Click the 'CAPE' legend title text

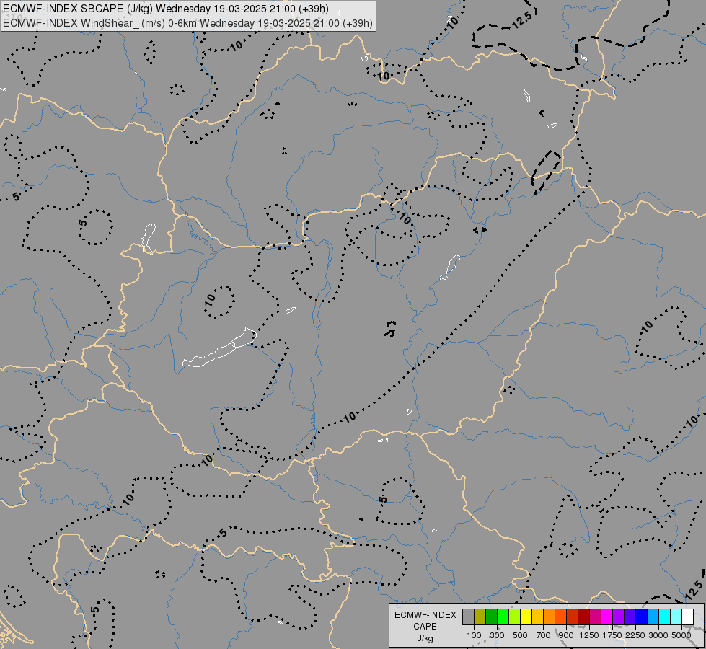[425, 627]
